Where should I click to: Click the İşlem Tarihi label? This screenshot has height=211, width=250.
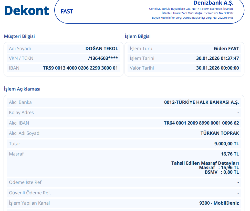click(x=142, y=58)
